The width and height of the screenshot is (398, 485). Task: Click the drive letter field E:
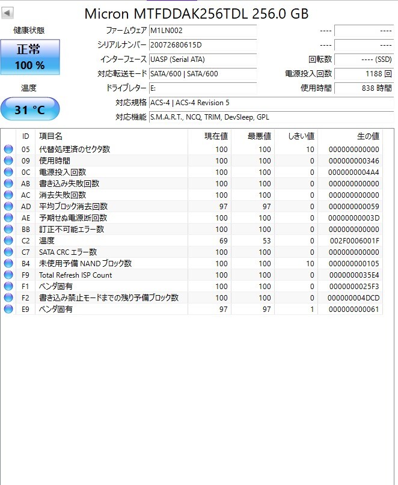click(x=203, y=88)
